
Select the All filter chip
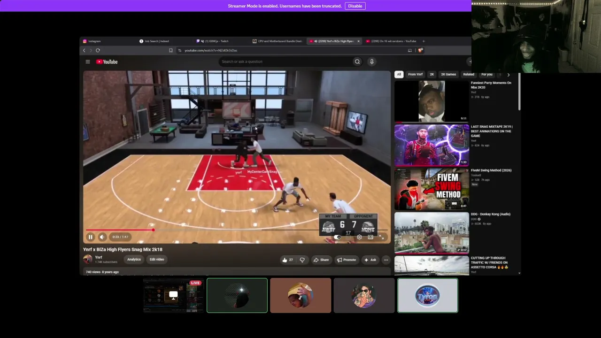(x=399, y=74)
